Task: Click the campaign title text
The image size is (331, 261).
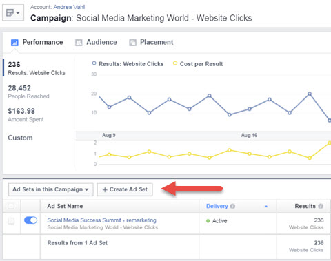Action: click(141, 18)
